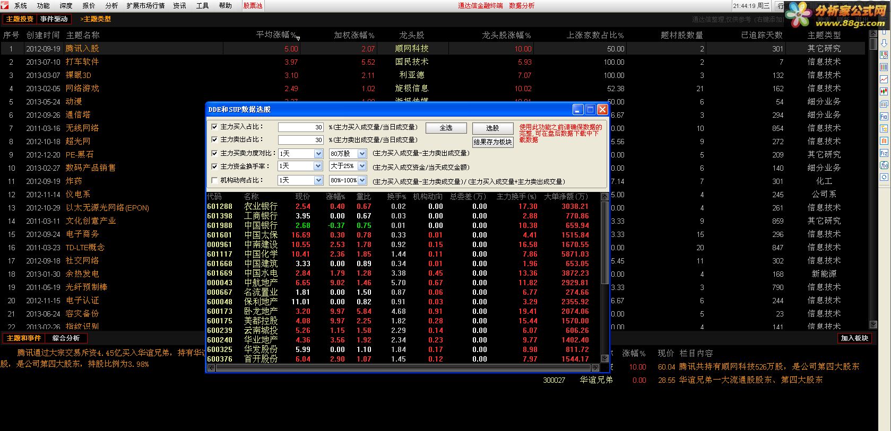This screenshot has height=431, width=891.
Task: Click dialog results vertical scrollbar thumb
Action: coord(604,242)
